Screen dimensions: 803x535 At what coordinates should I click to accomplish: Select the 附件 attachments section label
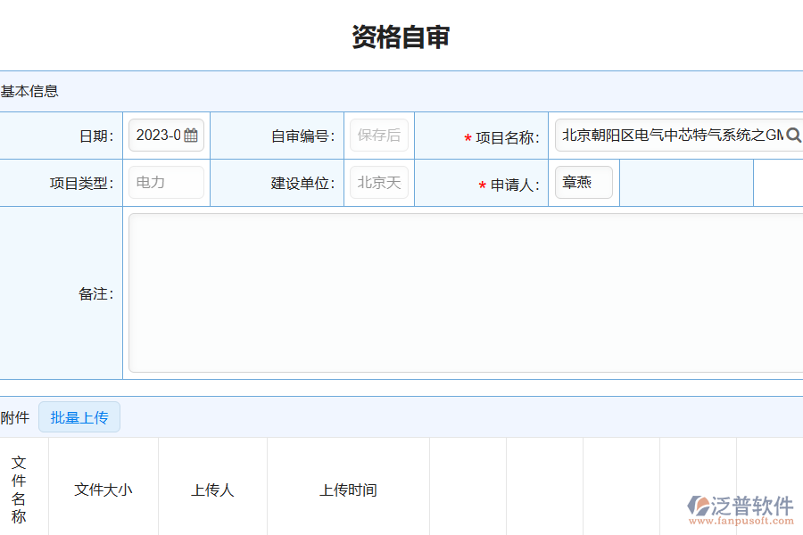pyautogui.click(x=12, y=416)
